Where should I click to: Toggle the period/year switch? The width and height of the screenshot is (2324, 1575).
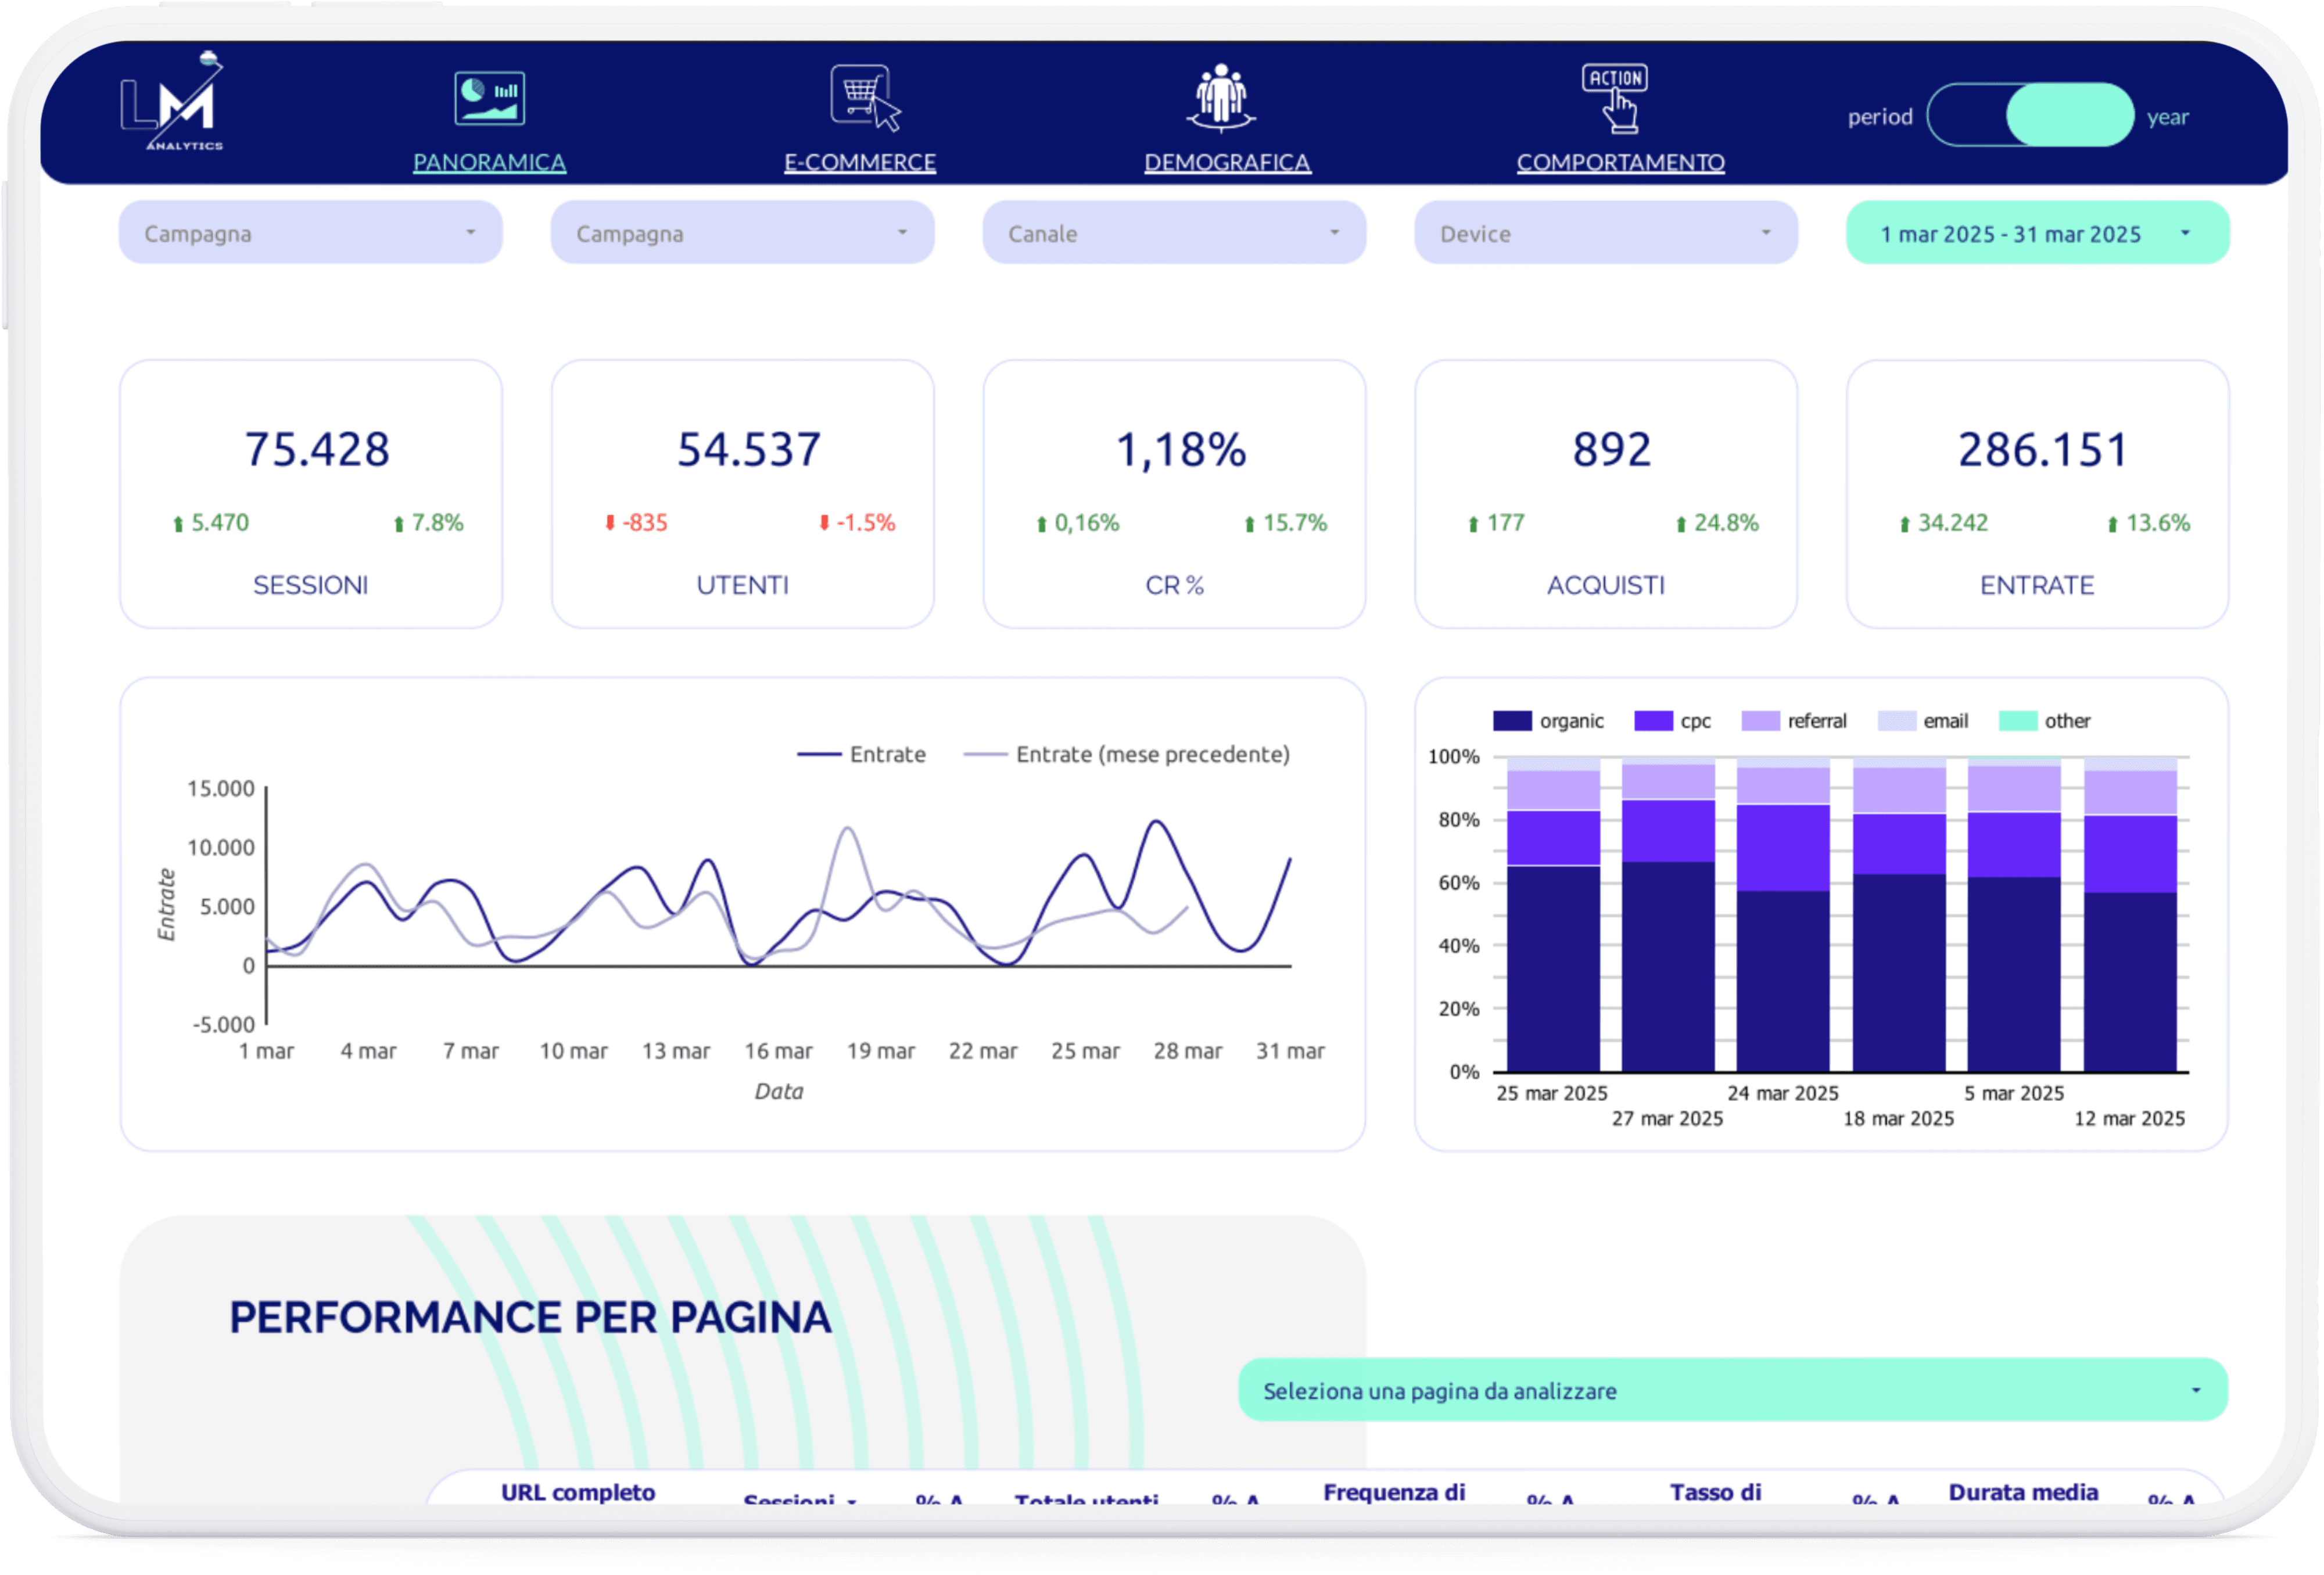coord(2030,115)
